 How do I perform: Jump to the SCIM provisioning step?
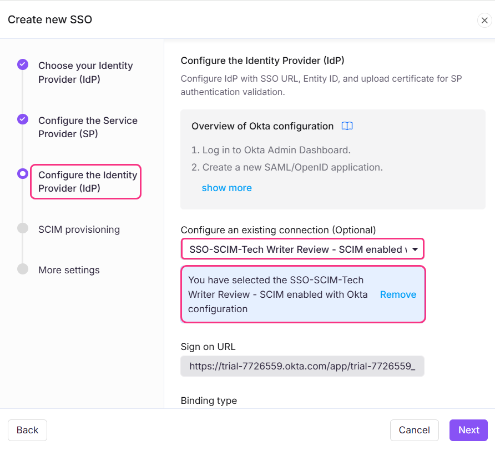tap(79, 229)
